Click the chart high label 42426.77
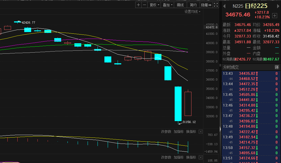281x163 pixels. (28, 22)
